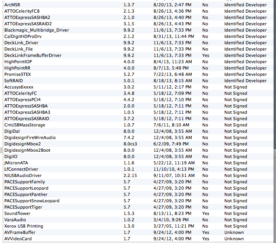Click the version 2.2.15 cell
The image size is (276, 243).
pyautogui.click(x=130, y=175)
